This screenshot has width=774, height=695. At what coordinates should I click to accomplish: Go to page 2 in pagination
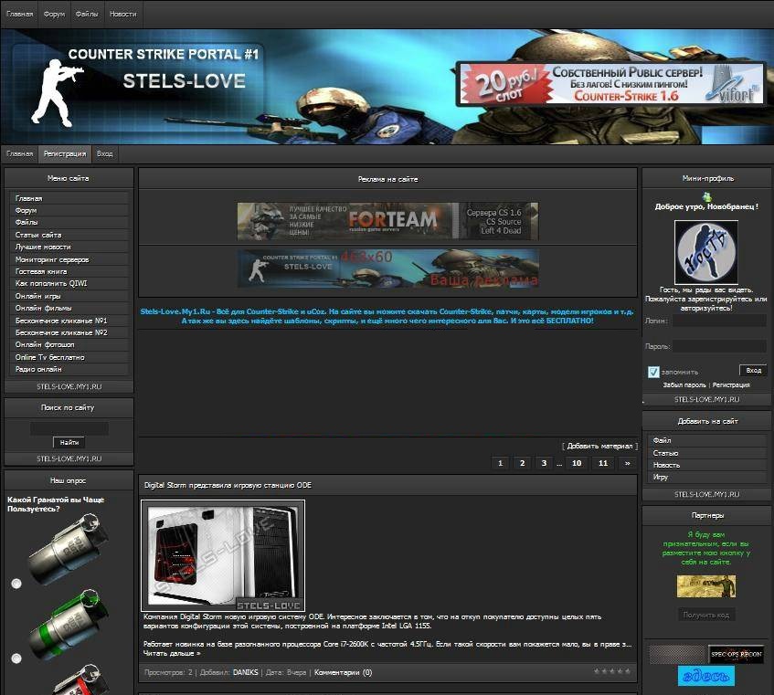coord(522,463)
